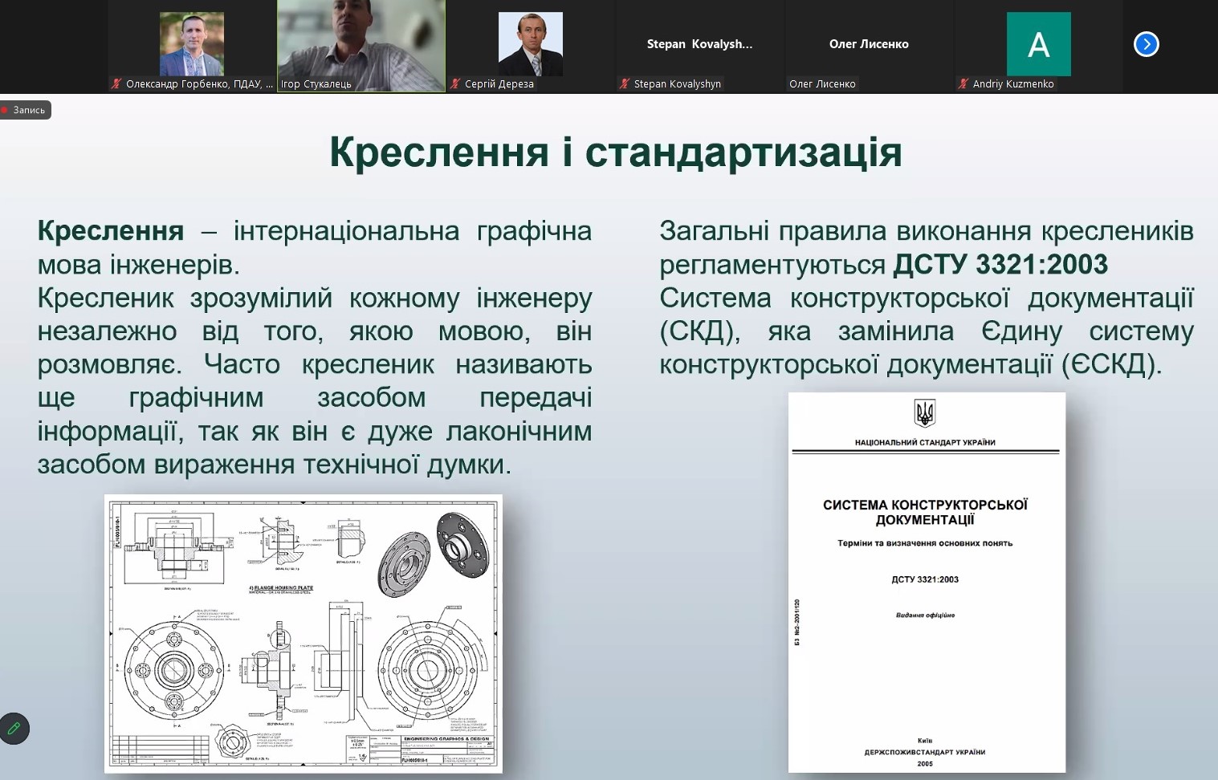Viewport: 1218px width, 780px height.
Task: Click Система конструкторської документації cover title
Action: 925,512
